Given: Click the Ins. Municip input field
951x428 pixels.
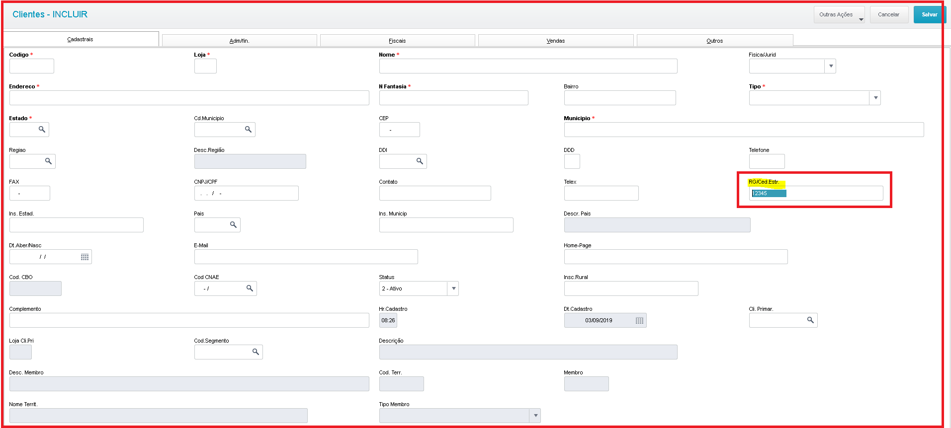Looking at the screenshot, I should point(446,225).
